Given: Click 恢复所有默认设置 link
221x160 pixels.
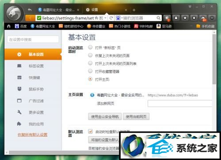Looking at the screenshot, I should click(x=33, y=134).
